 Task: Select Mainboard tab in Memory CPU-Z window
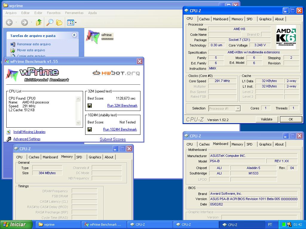(50, 157)
